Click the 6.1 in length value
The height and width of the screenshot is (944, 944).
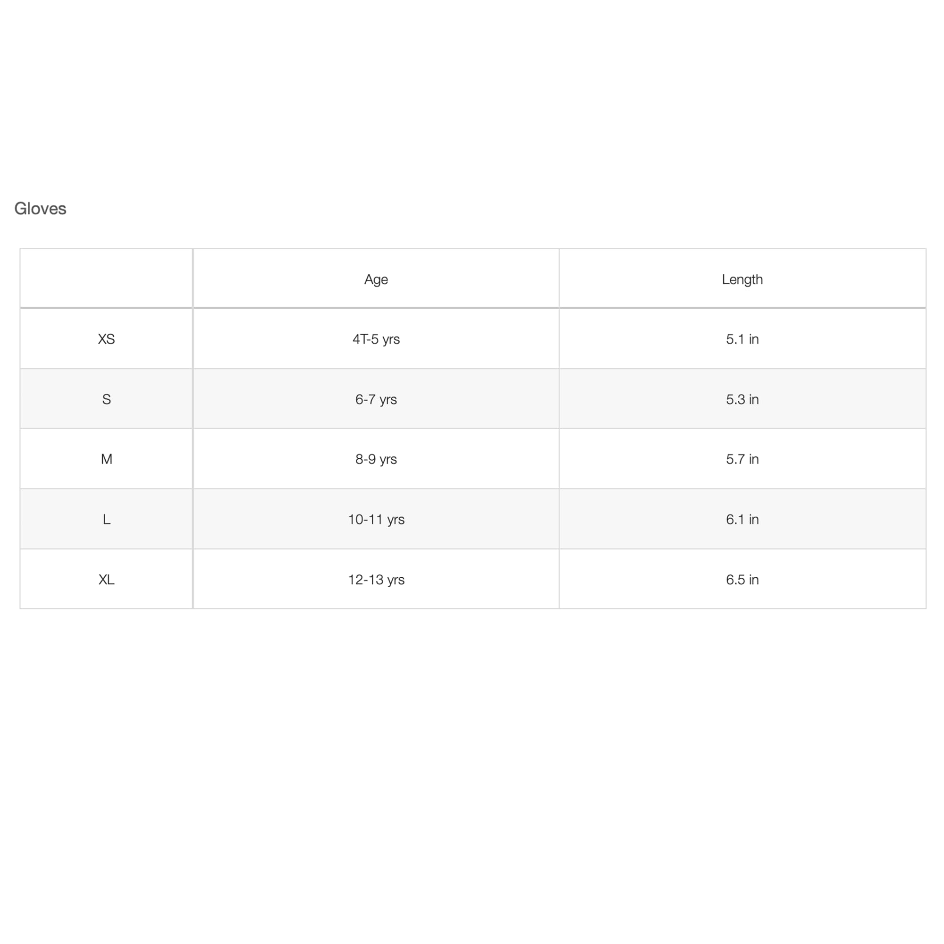tap(742, 519)
